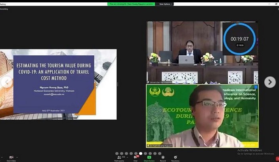Open the View Options dropdown
The image size is (279, 162).
[x=165, y=4]
